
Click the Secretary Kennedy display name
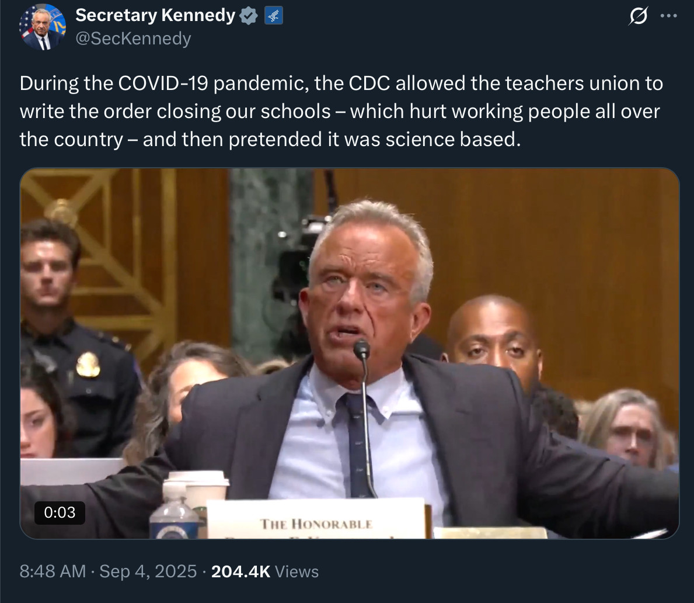click(x=155, y=16)
